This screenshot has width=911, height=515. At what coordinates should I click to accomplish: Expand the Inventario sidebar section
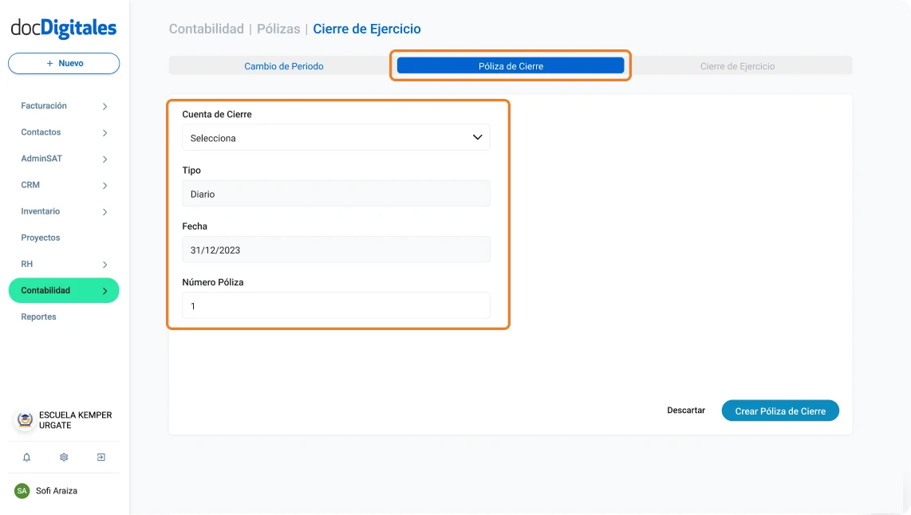(x=105, y=212)
